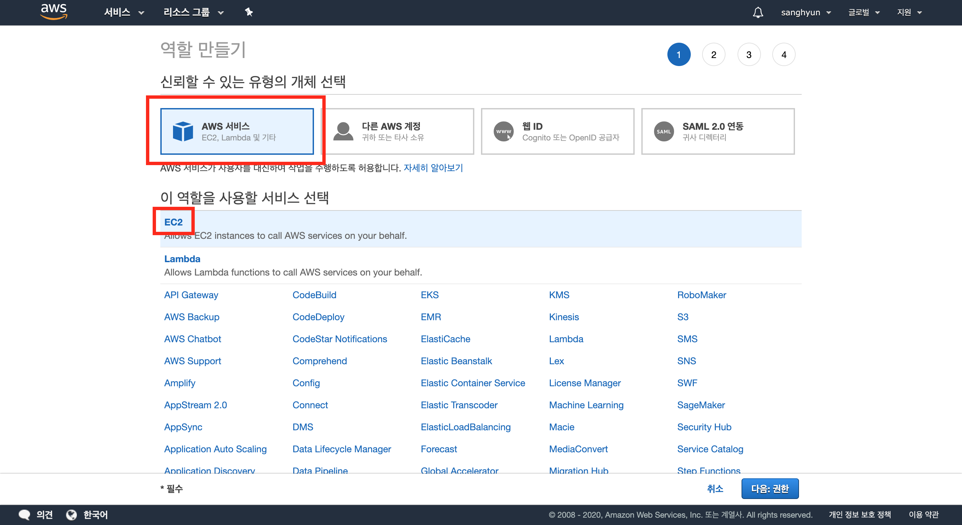Click the blue cube AWS service icon
962x525 pixels.
(x=183, y=131)
